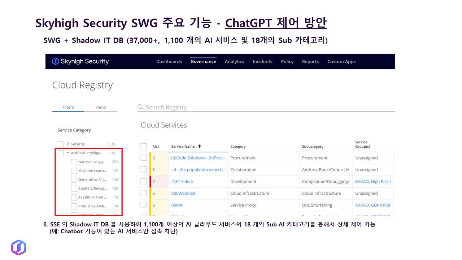Image resolution: width=462 pixels, height=260 pixels.
Task: Click the KAKAO, High Risk service group link
Action: click(x=372, y=181)
